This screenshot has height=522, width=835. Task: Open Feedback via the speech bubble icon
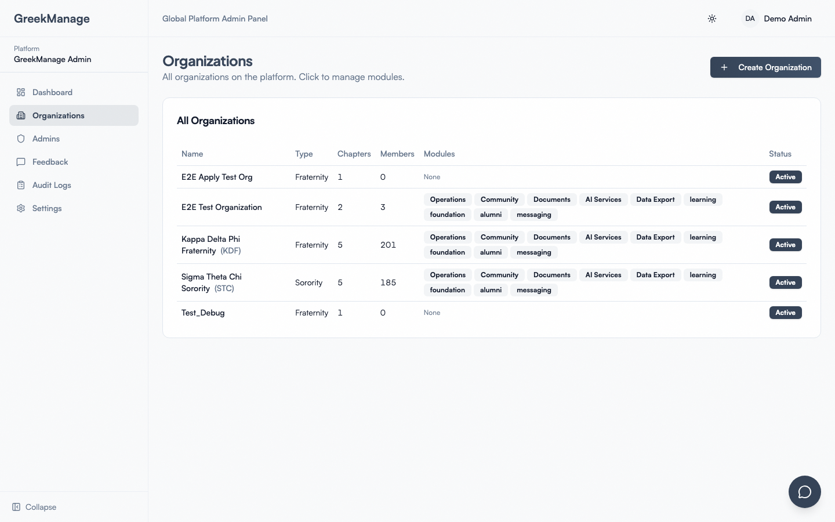point(21,162)
